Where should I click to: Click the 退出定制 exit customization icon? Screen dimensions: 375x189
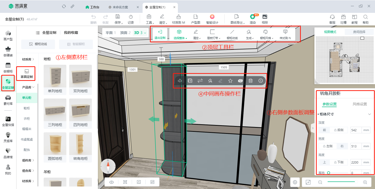click(x=160, y=32)
